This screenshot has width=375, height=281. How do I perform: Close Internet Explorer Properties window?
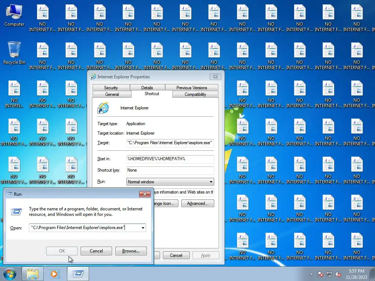tap(215, 77)
